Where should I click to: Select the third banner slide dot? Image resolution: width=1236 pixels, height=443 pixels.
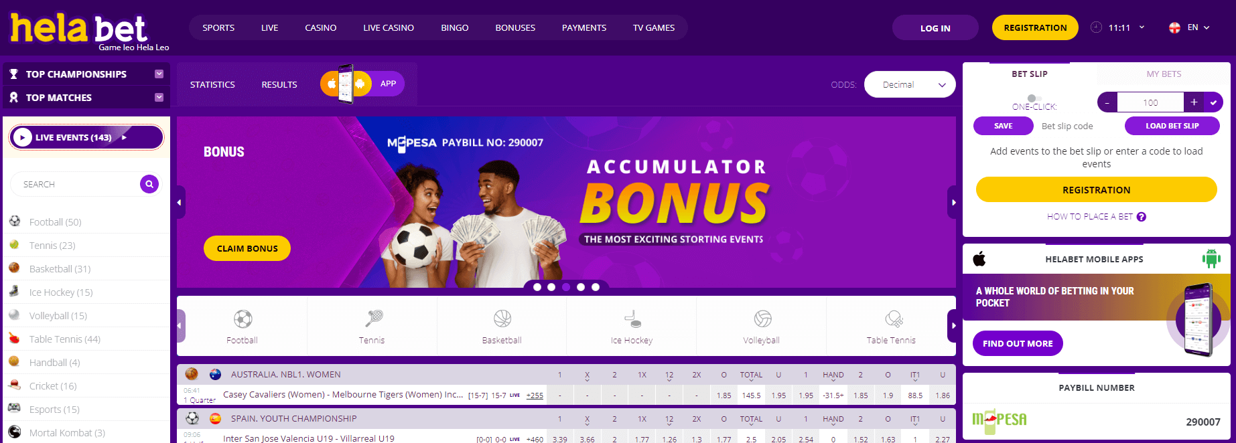(566, 287)
